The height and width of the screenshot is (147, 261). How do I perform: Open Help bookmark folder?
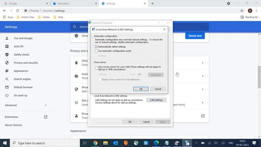58,17
